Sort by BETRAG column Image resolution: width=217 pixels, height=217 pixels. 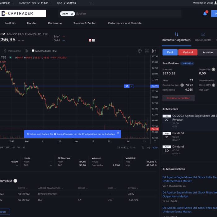pyautogui.click(x=133, y=188)
